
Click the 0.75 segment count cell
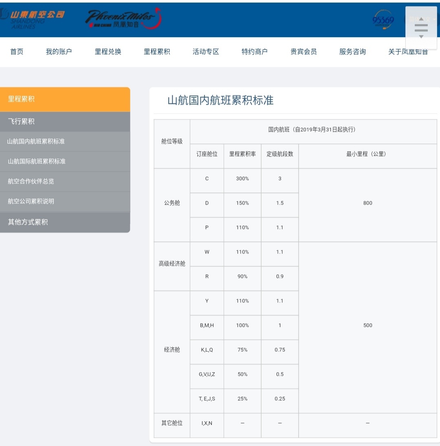click(x=280, y=352)
